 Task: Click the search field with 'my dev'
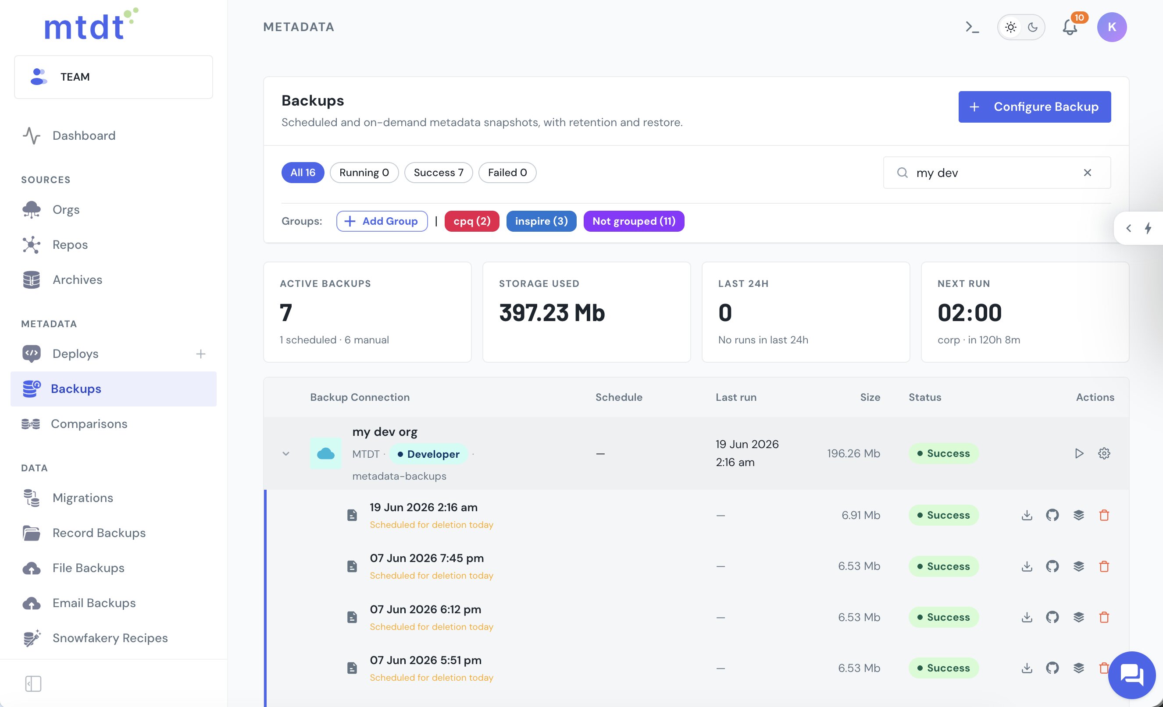(996, 173)
